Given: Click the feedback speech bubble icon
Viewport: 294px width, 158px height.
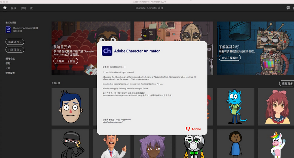Looking at the screenshot, I should point(288,8).
